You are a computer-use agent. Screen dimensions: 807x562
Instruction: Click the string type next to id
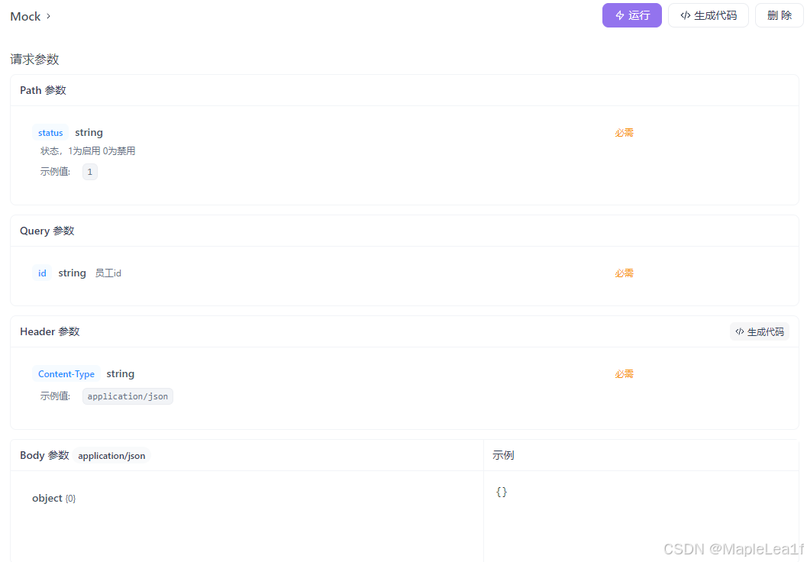72,273
